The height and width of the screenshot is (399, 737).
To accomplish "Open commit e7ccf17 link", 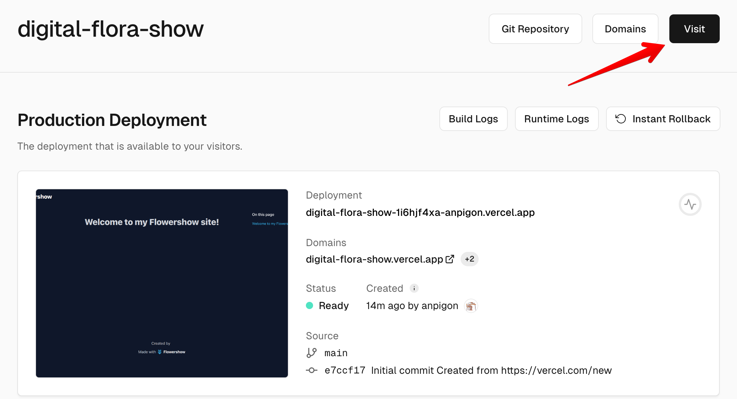I will pos(345,370).
